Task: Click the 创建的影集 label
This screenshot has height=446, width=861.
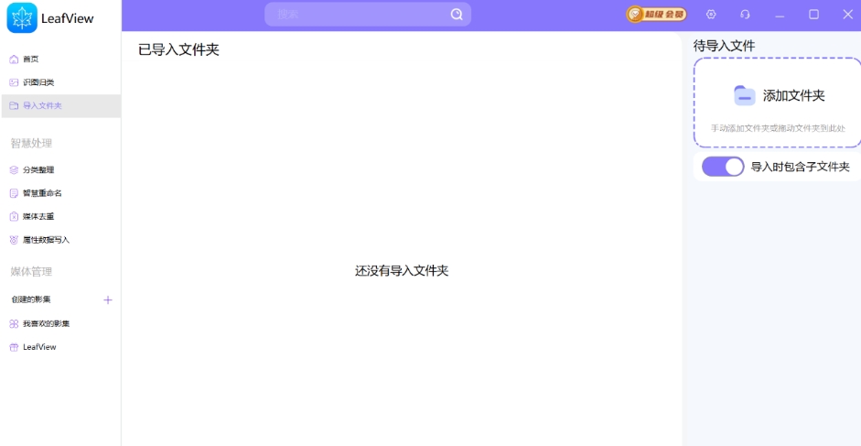Action: point(31,299)
